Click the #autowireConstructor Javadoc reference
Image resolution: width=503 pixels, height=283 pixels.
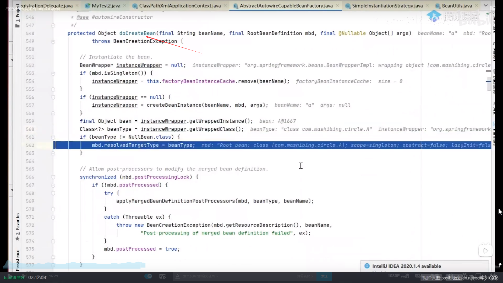pyautogui.click(x=122, y=17)
